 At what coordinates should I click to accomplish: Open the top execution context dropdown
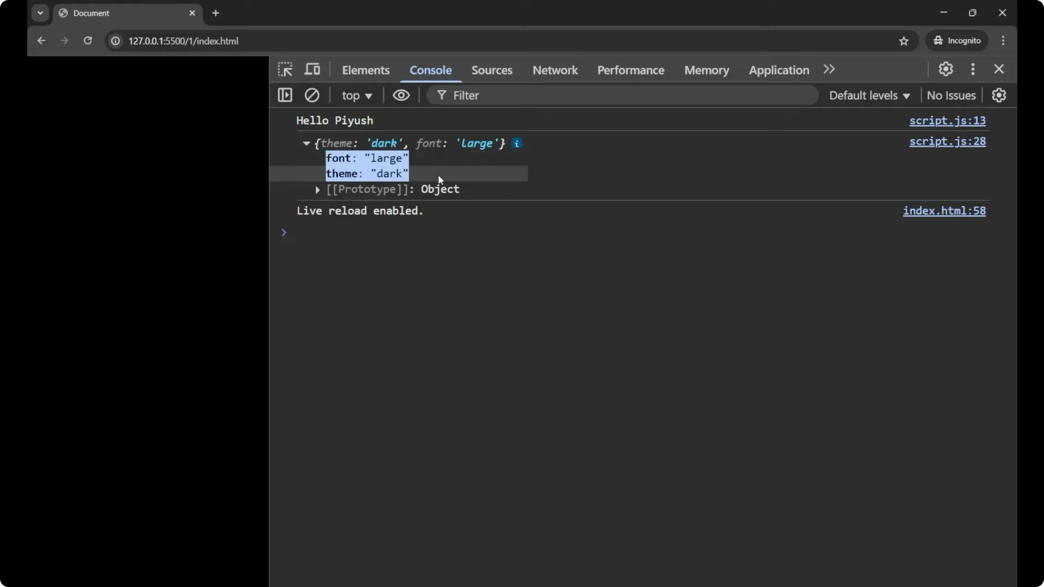pyautogui.click(x=357, y=95)
